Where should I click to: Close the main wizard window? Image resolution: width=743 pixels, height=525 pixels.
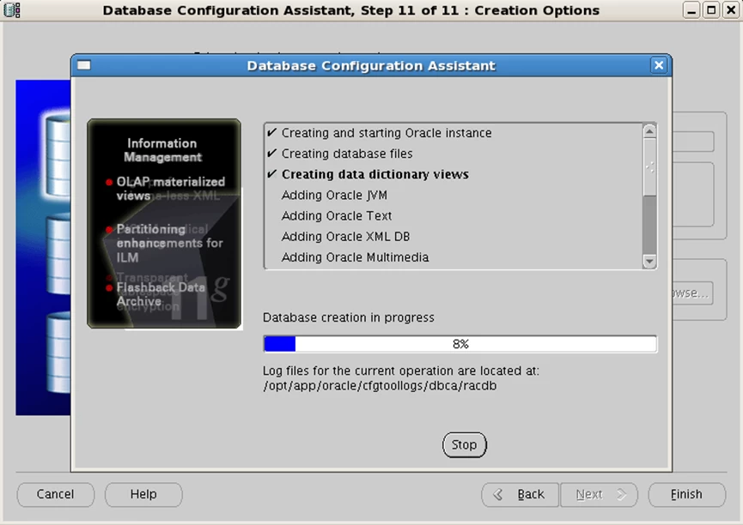[731, 10]
